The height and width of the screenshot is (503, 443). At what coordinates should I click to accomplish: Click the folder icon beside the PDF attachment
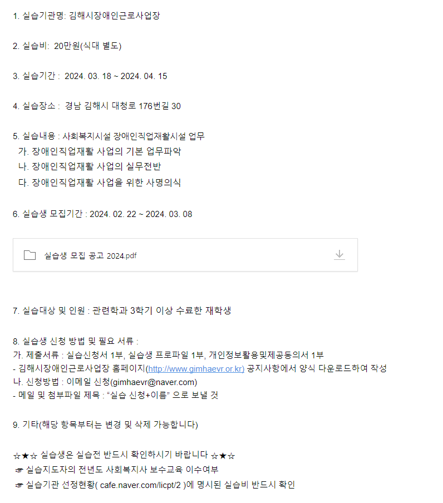(x=29, y=255)
